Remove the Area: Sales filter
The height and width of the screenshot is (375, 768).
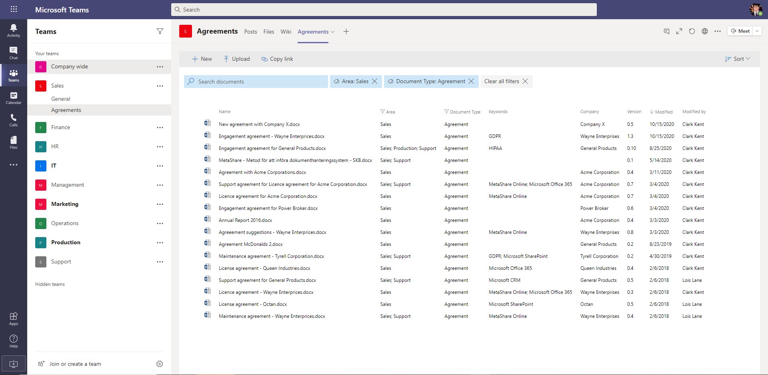[x=375, y=81]
